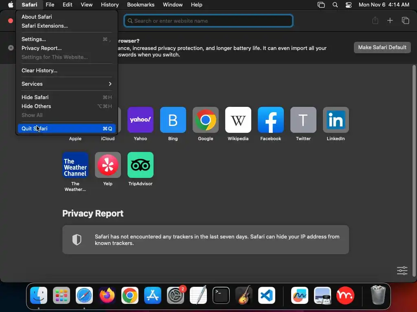Viewport: 417px width, 312px height.
Task: Open TextEdit from the Dock
Action: (x=198, y=295)
